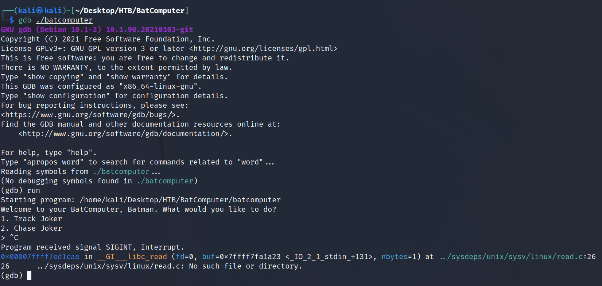602x286 pixels.
Task: Click the ../sysdeps/unix/sysv/linux/read.c:26 source path
Action: (x=517, y=257)
